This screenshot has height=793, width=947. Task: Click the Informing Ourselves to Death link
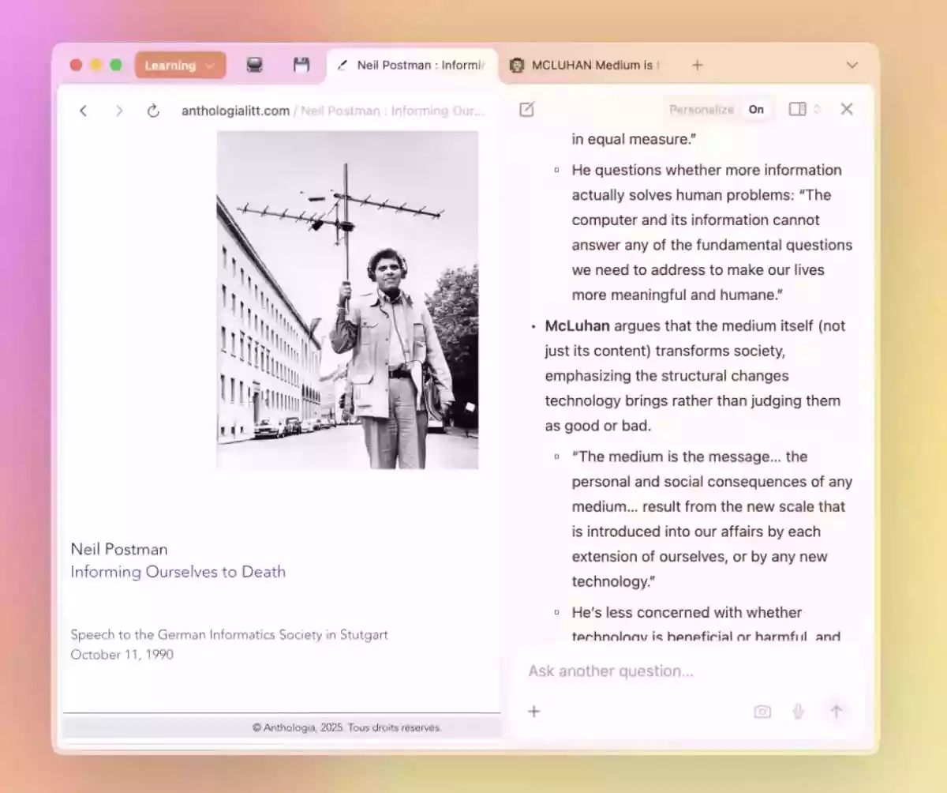[x=178, y=572]
